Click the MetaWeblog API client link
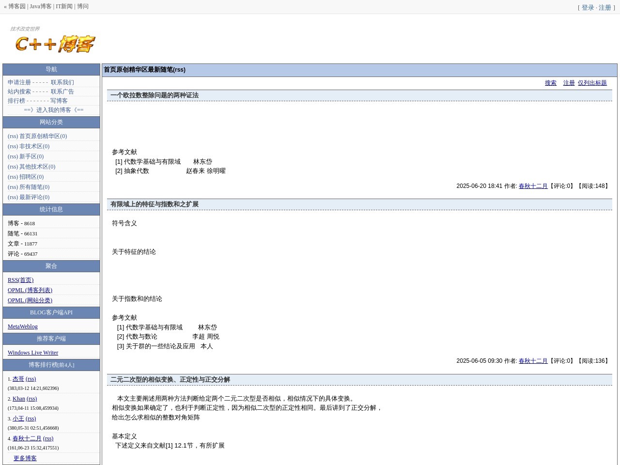 click(x=22, y=326)
